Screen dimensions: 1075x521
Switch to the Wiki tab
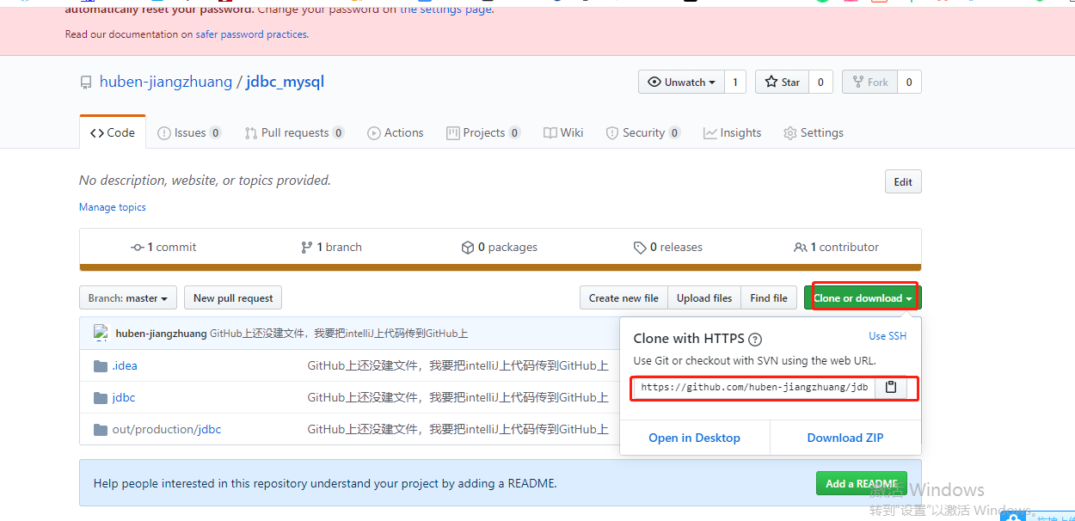click(x=563, y=132)
